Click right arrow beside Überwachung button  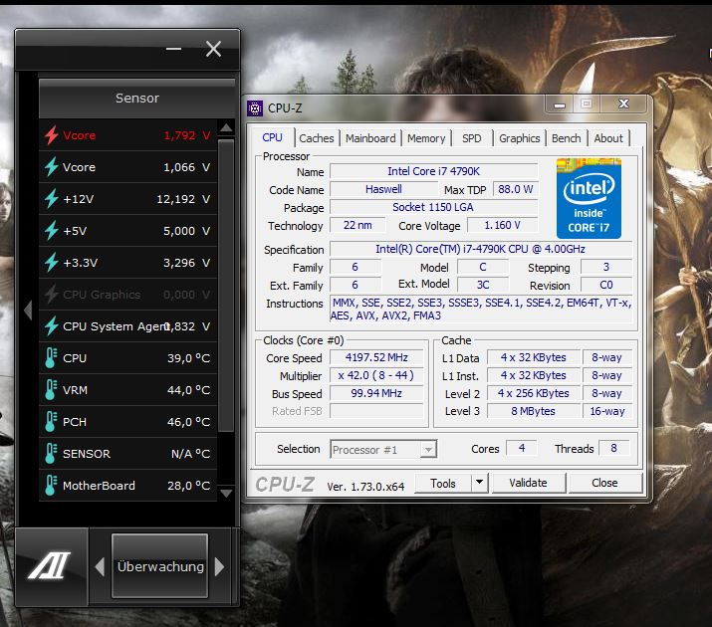tap(219, 566)
